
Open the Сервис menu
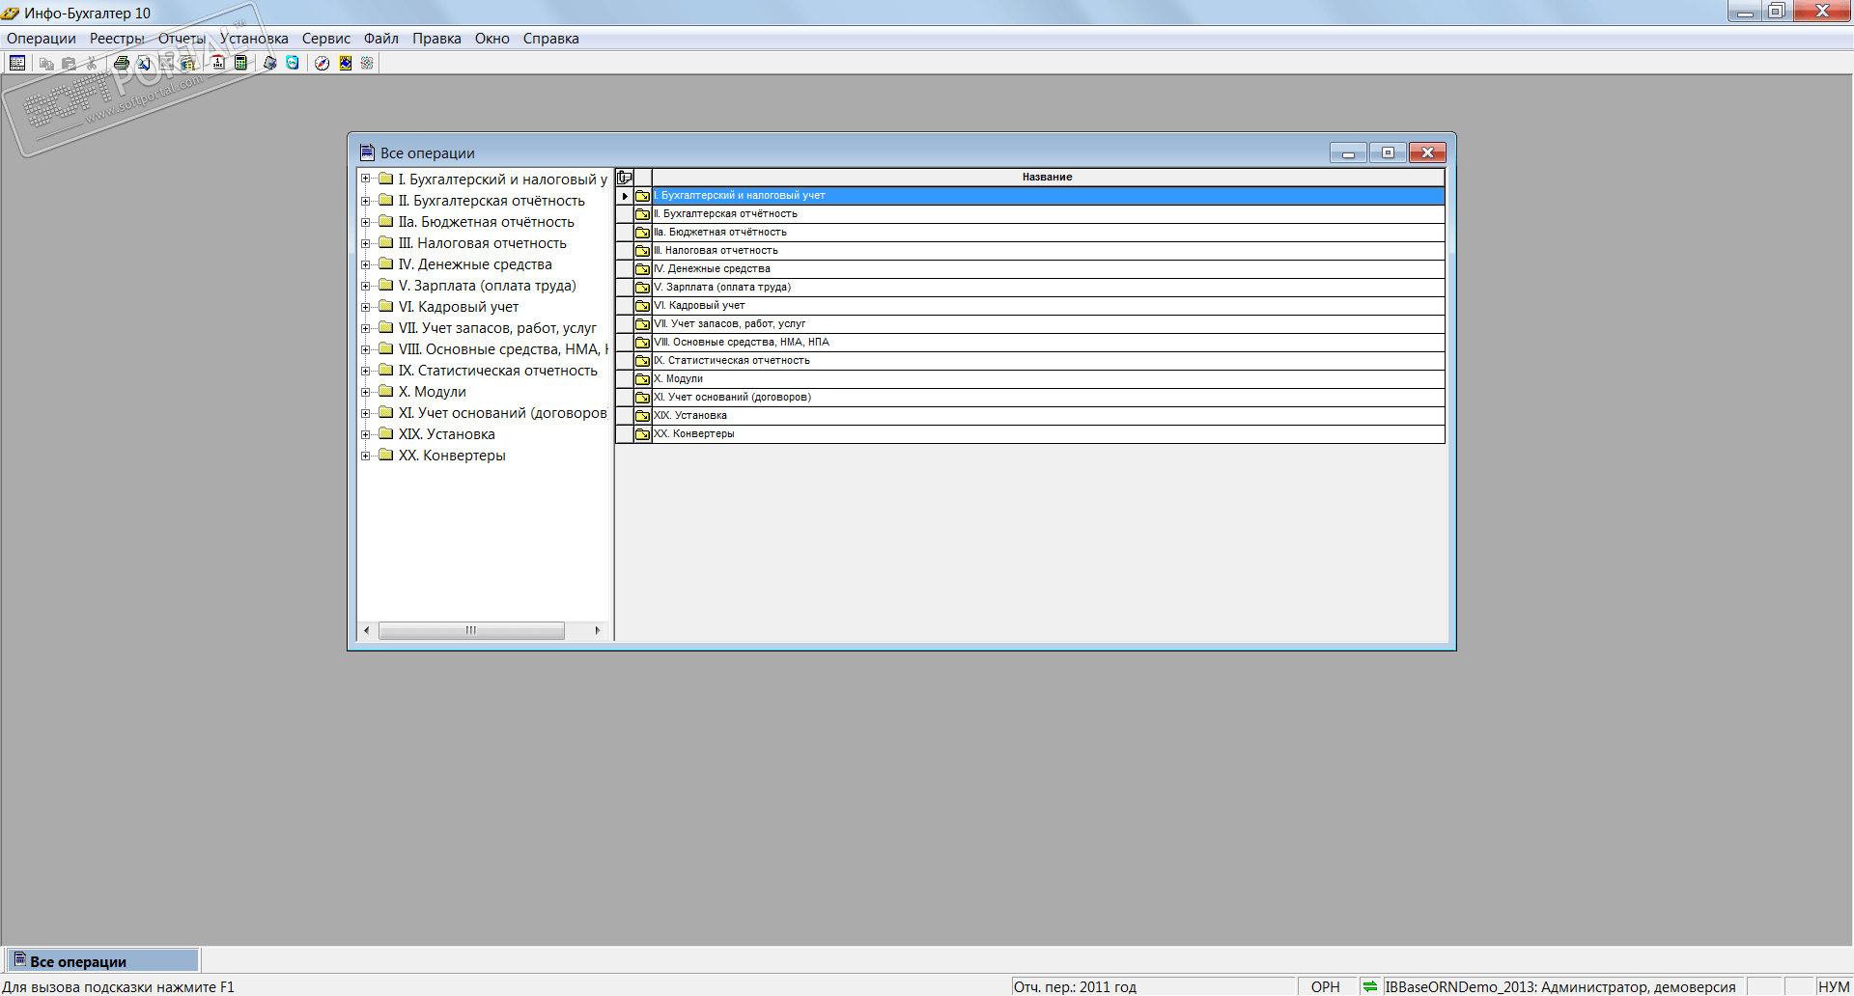click(326, 39)
